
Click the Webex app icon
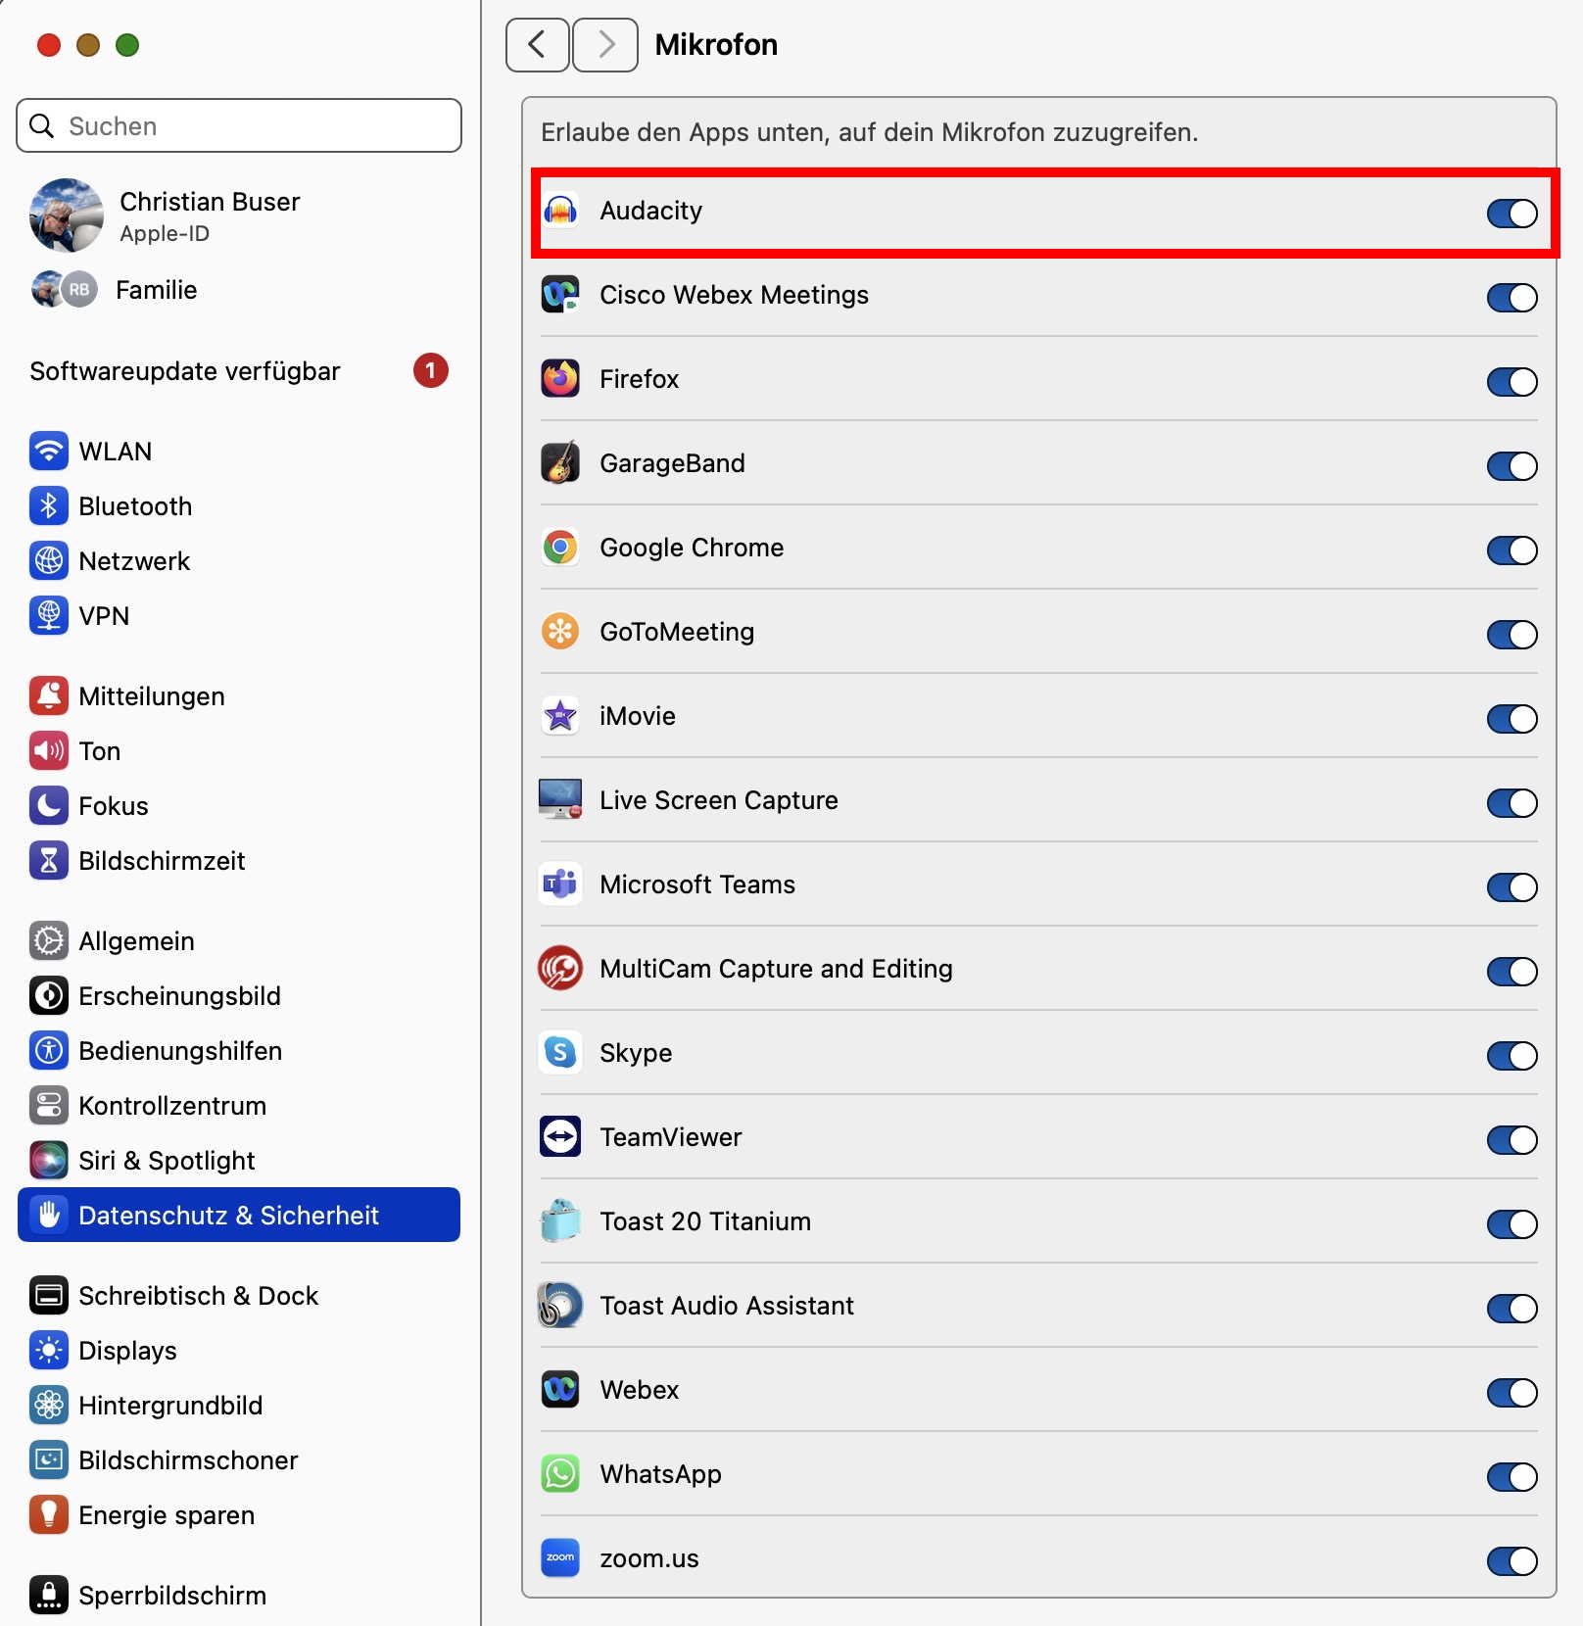[560, 1390]
